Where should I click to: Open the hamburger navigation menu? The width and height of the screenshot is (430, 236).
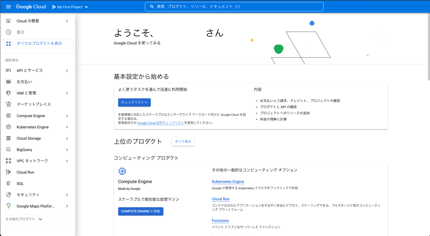coord(8,7)
